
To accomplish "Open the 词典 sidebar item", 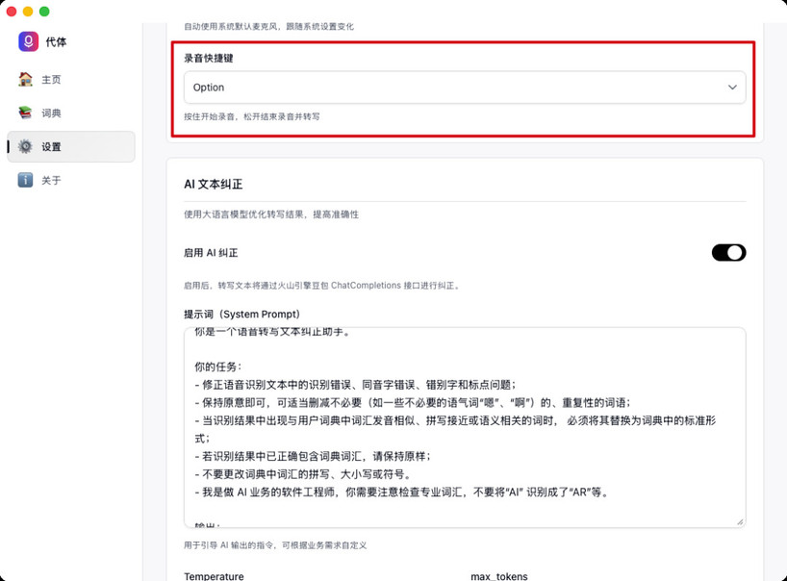I will (x=52, y=114).
